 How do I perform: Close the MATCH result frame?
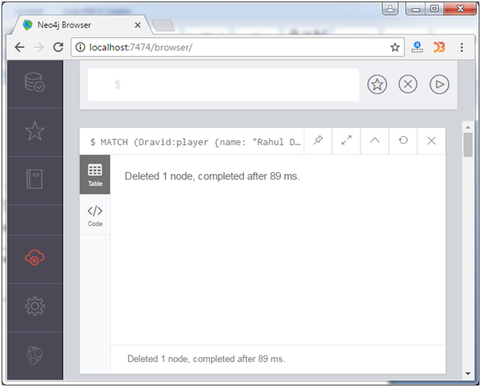click(x=431, y=141)
